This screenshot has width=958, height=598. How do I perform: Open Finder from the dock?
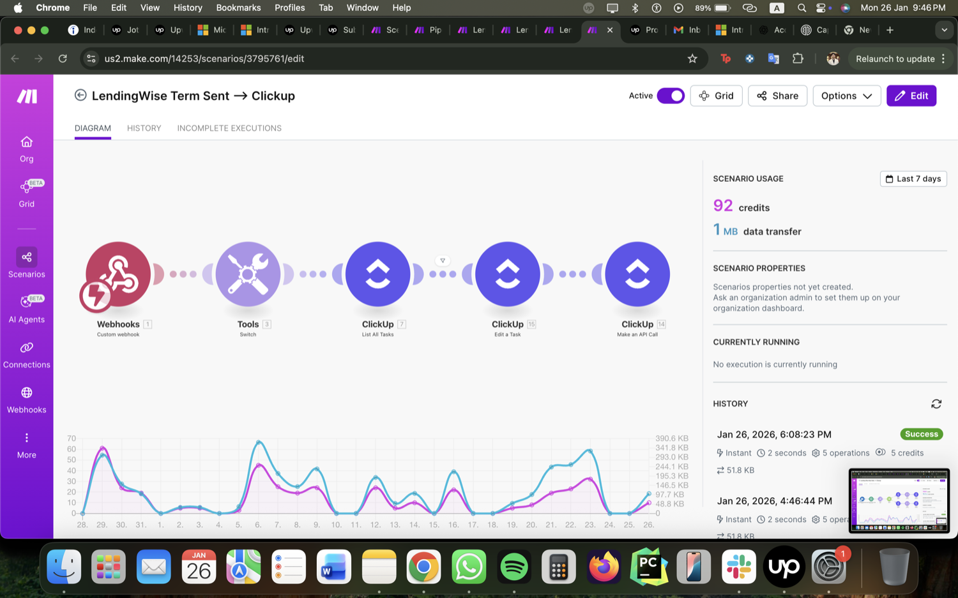(x=64, y=567)
